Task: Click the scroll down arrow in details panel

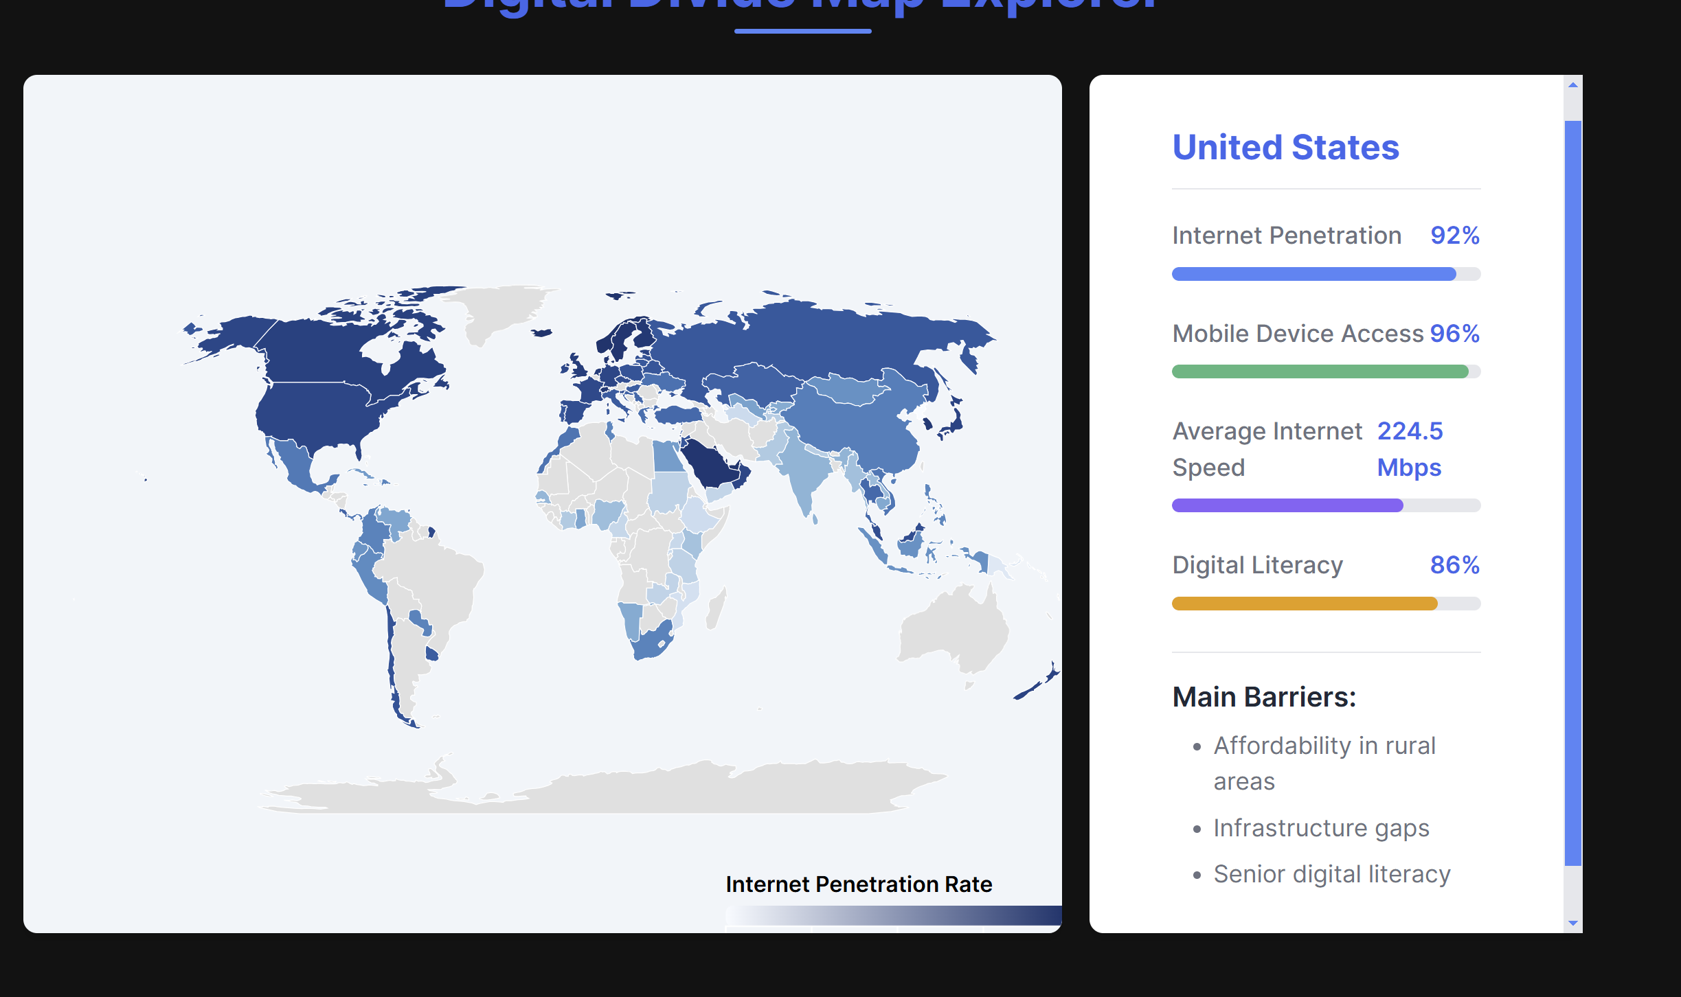Action: pyautogui.click(x=1572, y=924)
